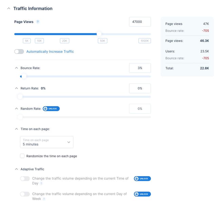Collapse the Return Rate section
The width and height of the screenshot is (217, 204).
(17, 88)
